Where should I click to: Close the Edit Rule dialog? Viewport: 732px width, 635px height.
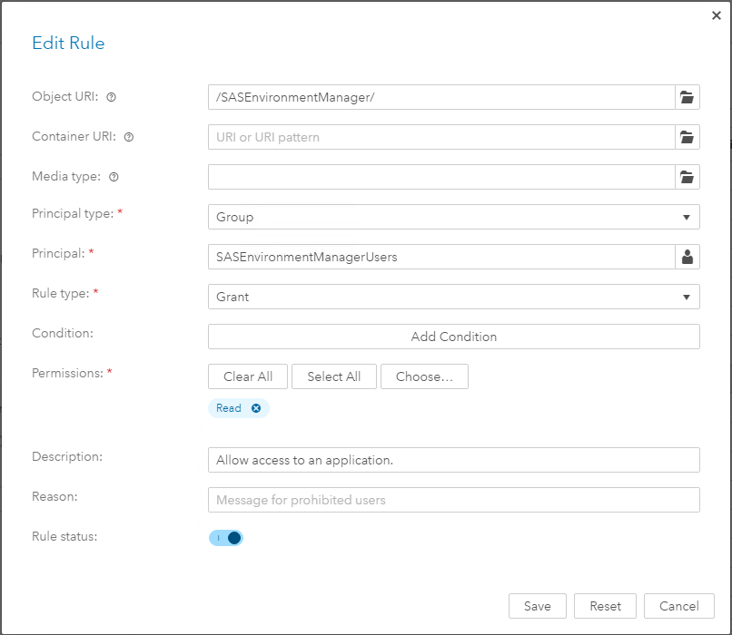(x=717, y=15)
